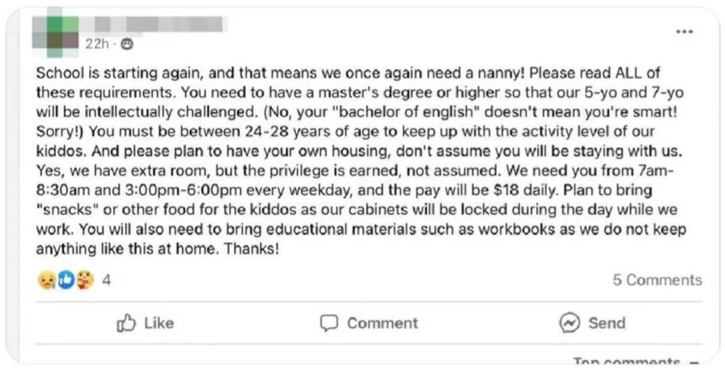
Task: Click the speech bubble Comment icon
Action: click(329, 323)
